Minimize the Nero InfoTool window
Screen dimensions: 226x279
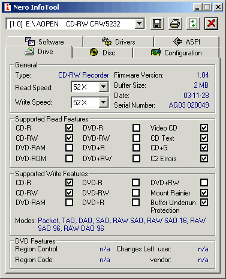coord(197,7)
